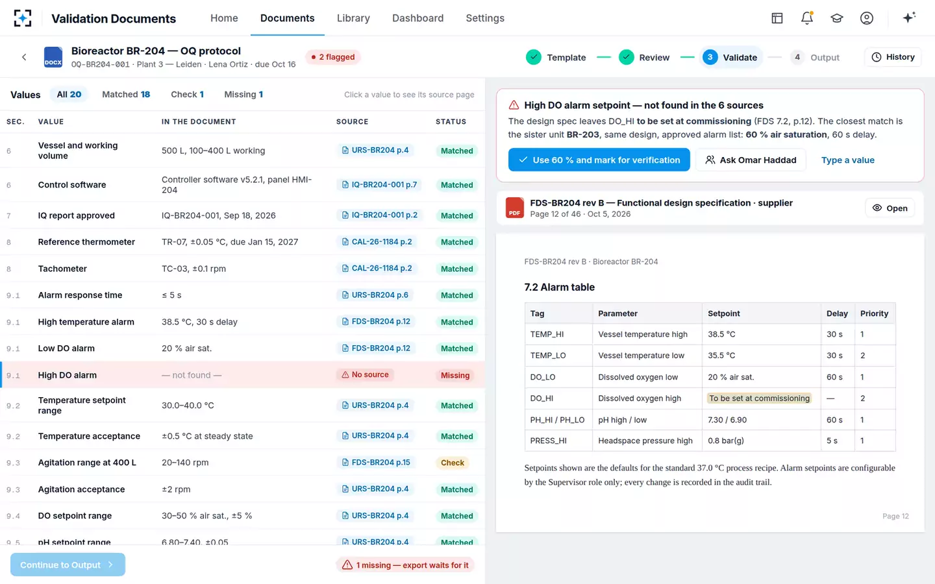Image resolution: width=935 pixels, height=584 pixels.
Task: Click Type a value link
Action: pyautogui.click(x=847, y=160)
